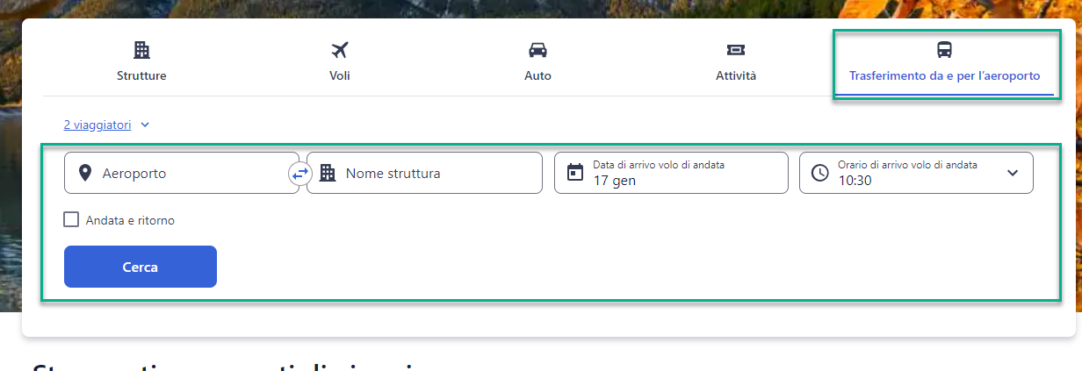Screen dimensions: 1082x371
Task: Click the bus icon for airport transfer
Action: (x=944, y=49)
